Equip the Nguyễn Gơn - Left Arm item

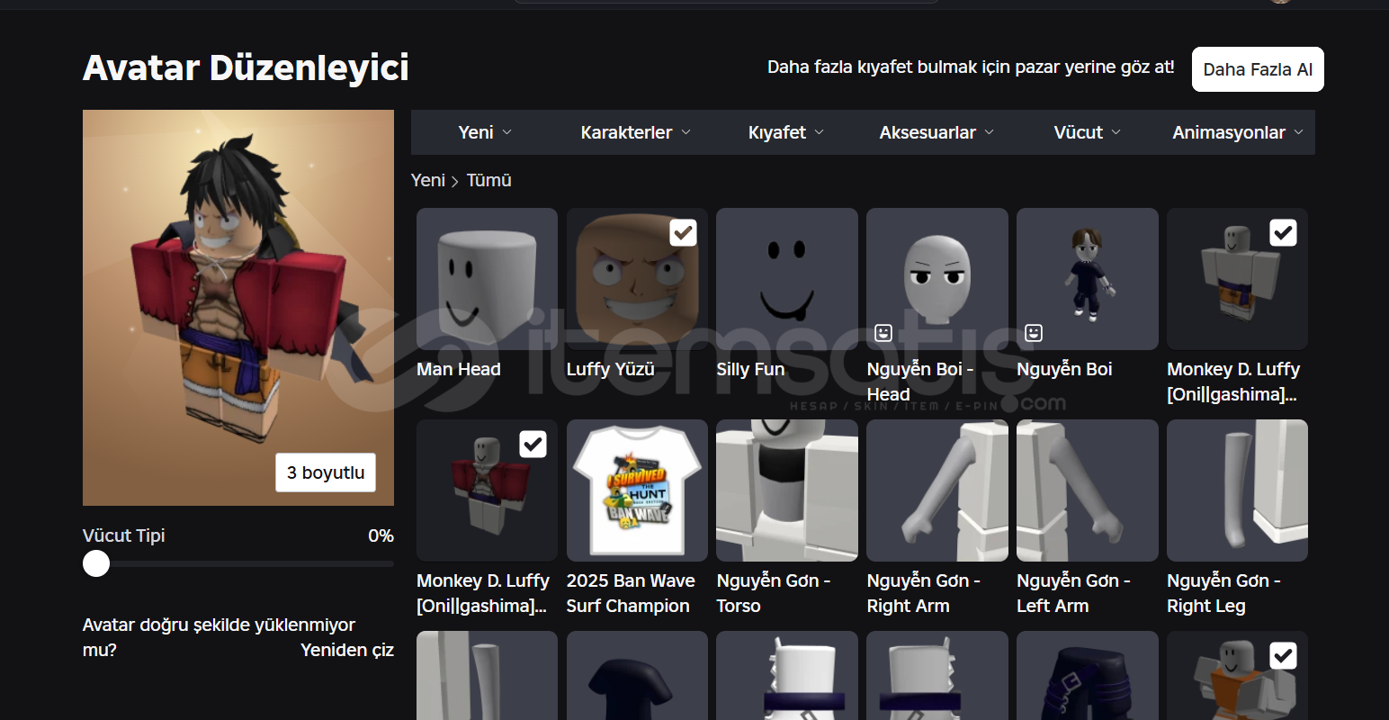1088,490
